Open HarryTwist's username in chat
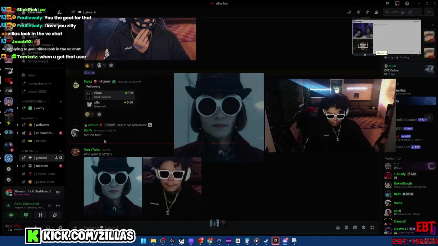 point(92,150)
